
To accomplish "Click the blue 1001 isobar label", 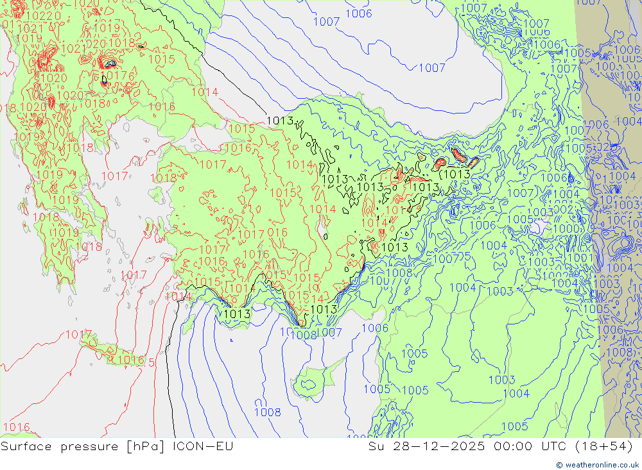I will (581, 258).
